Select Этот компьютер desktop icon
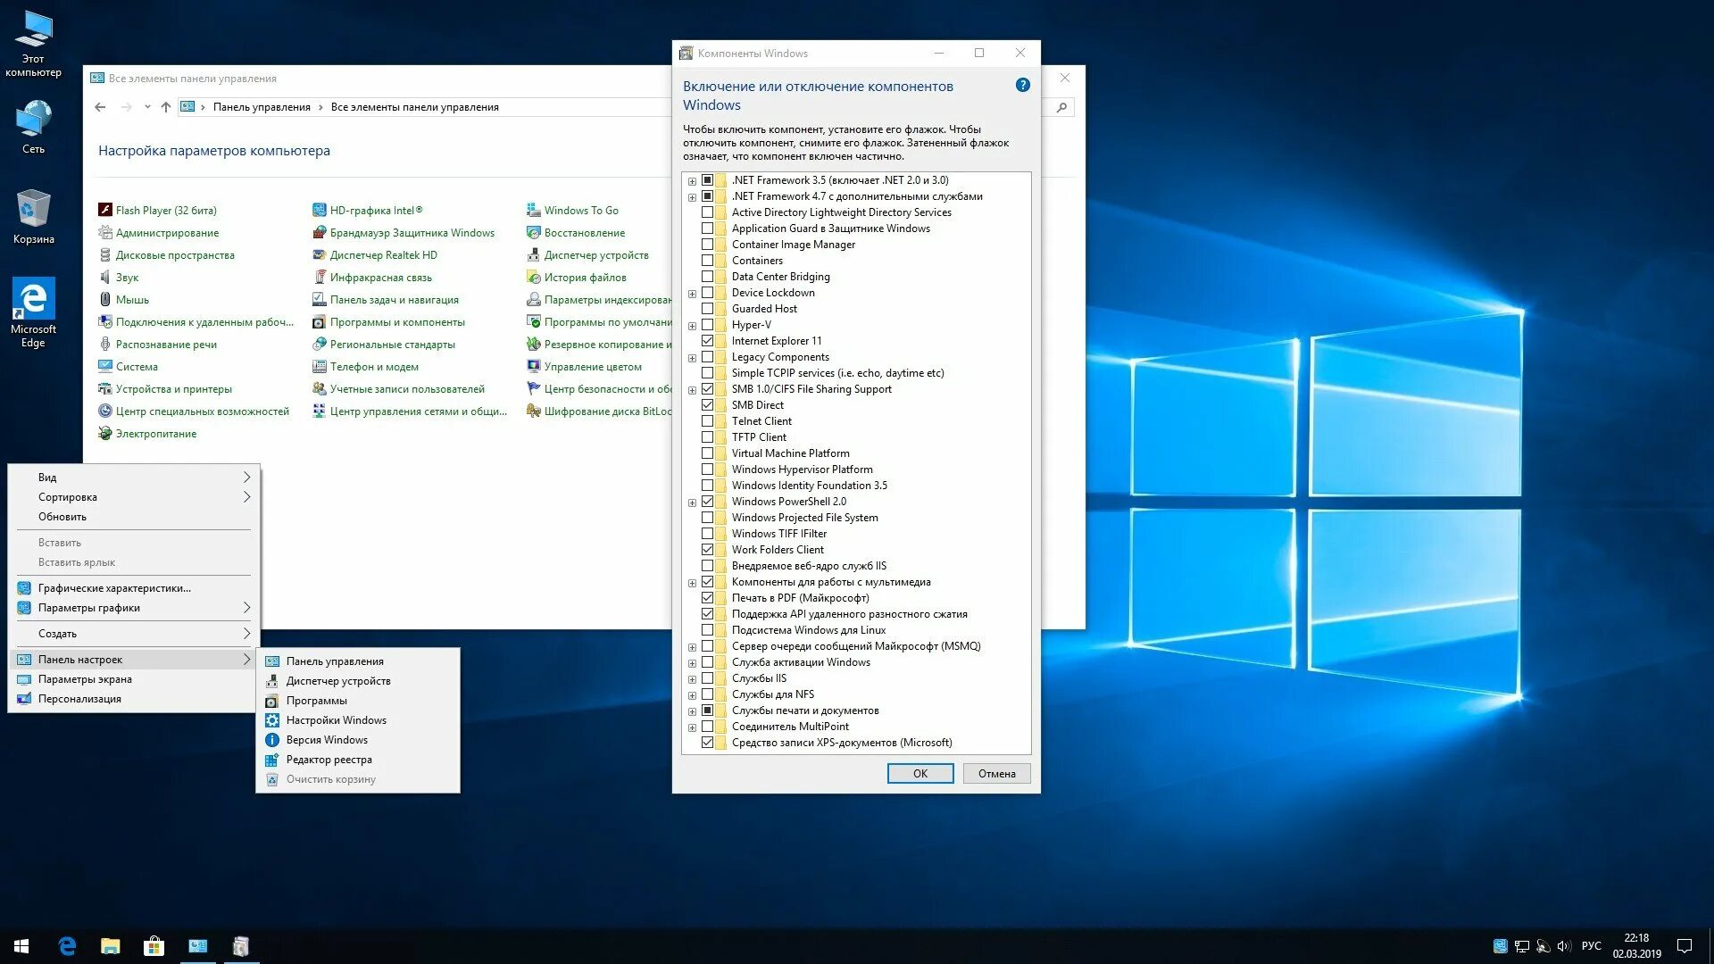Screen dimensions: 1714x964 click(34, 45)
